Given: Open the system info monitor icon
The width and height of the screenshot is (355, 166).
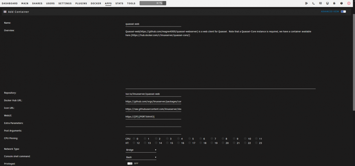Looking at the screenshot, I should (x=327, y=4).
